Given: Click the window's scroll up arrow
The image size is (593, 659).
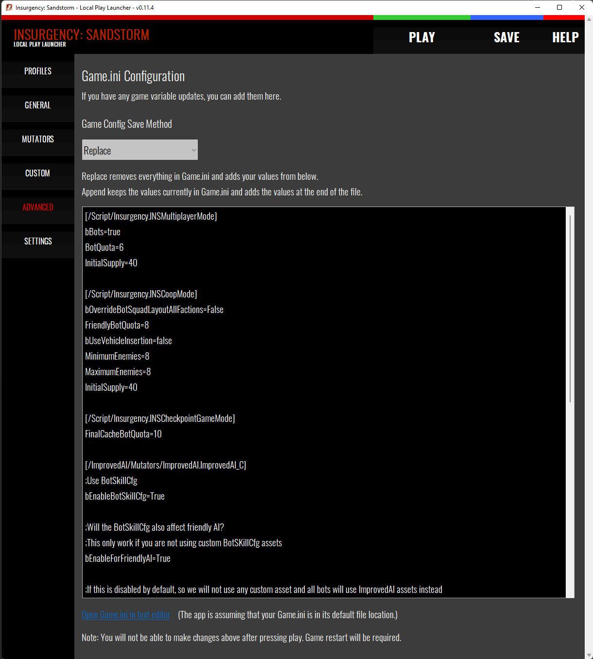Looking at the screenshot, I should [x=589, y=19].
